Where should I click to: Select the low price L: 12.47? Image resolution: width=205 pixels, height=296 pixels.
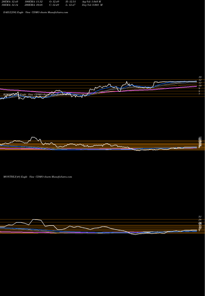71,5
